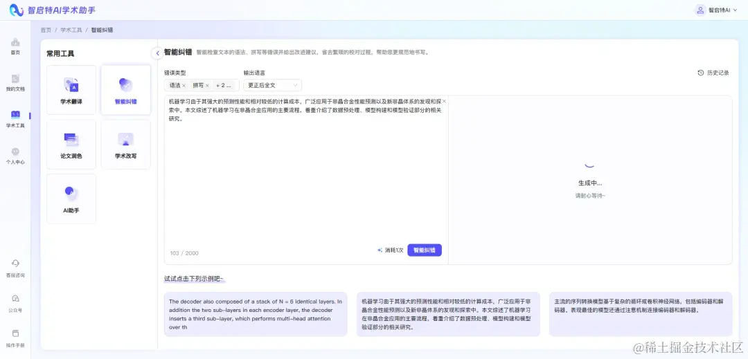Click the user avatar icon
Image resolution: width=748 pixels, height=359 pixels.
[700, 10]
